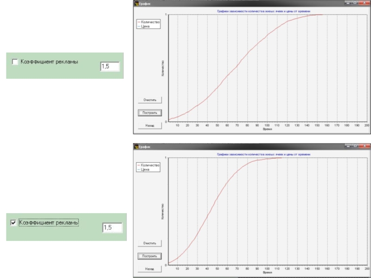Select Количество legend entry in bottom График window

(x=148, y=165)
